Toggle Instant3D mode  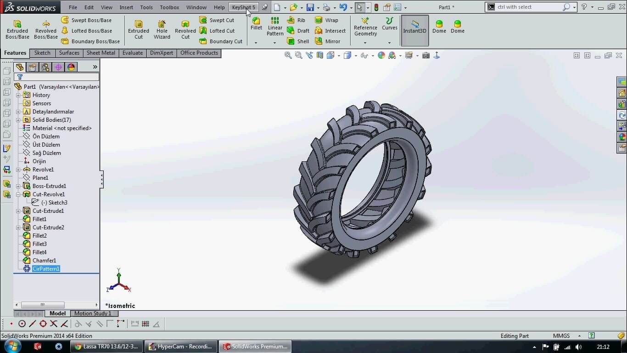(x=415, y=30)
